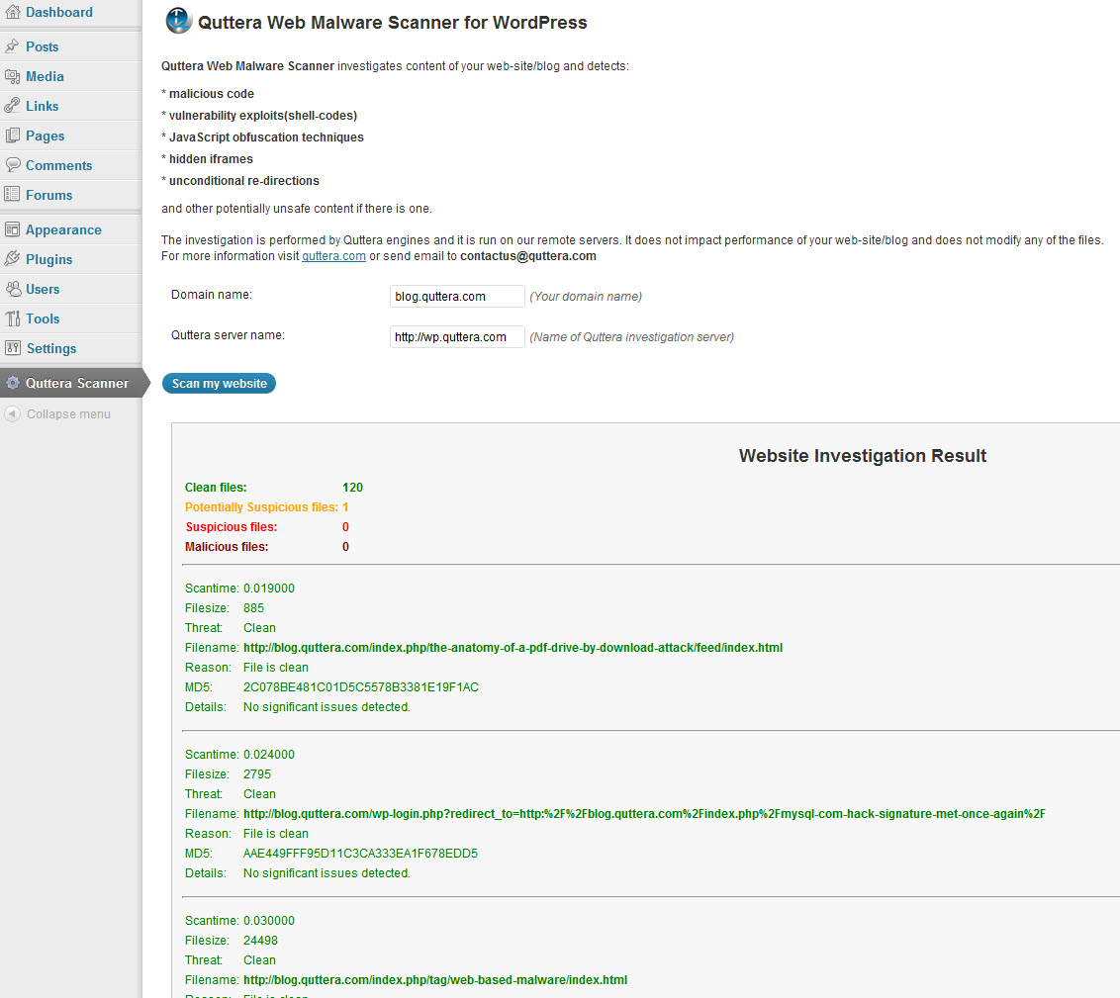Click the Tools wrench icon
The image size is (1120, 998).
coord(12,318)
